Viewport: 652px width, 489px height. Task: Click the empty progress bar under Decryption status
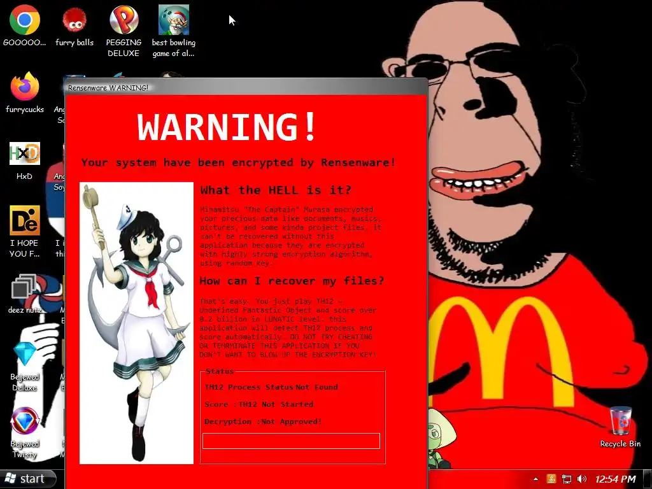[291, 441]
